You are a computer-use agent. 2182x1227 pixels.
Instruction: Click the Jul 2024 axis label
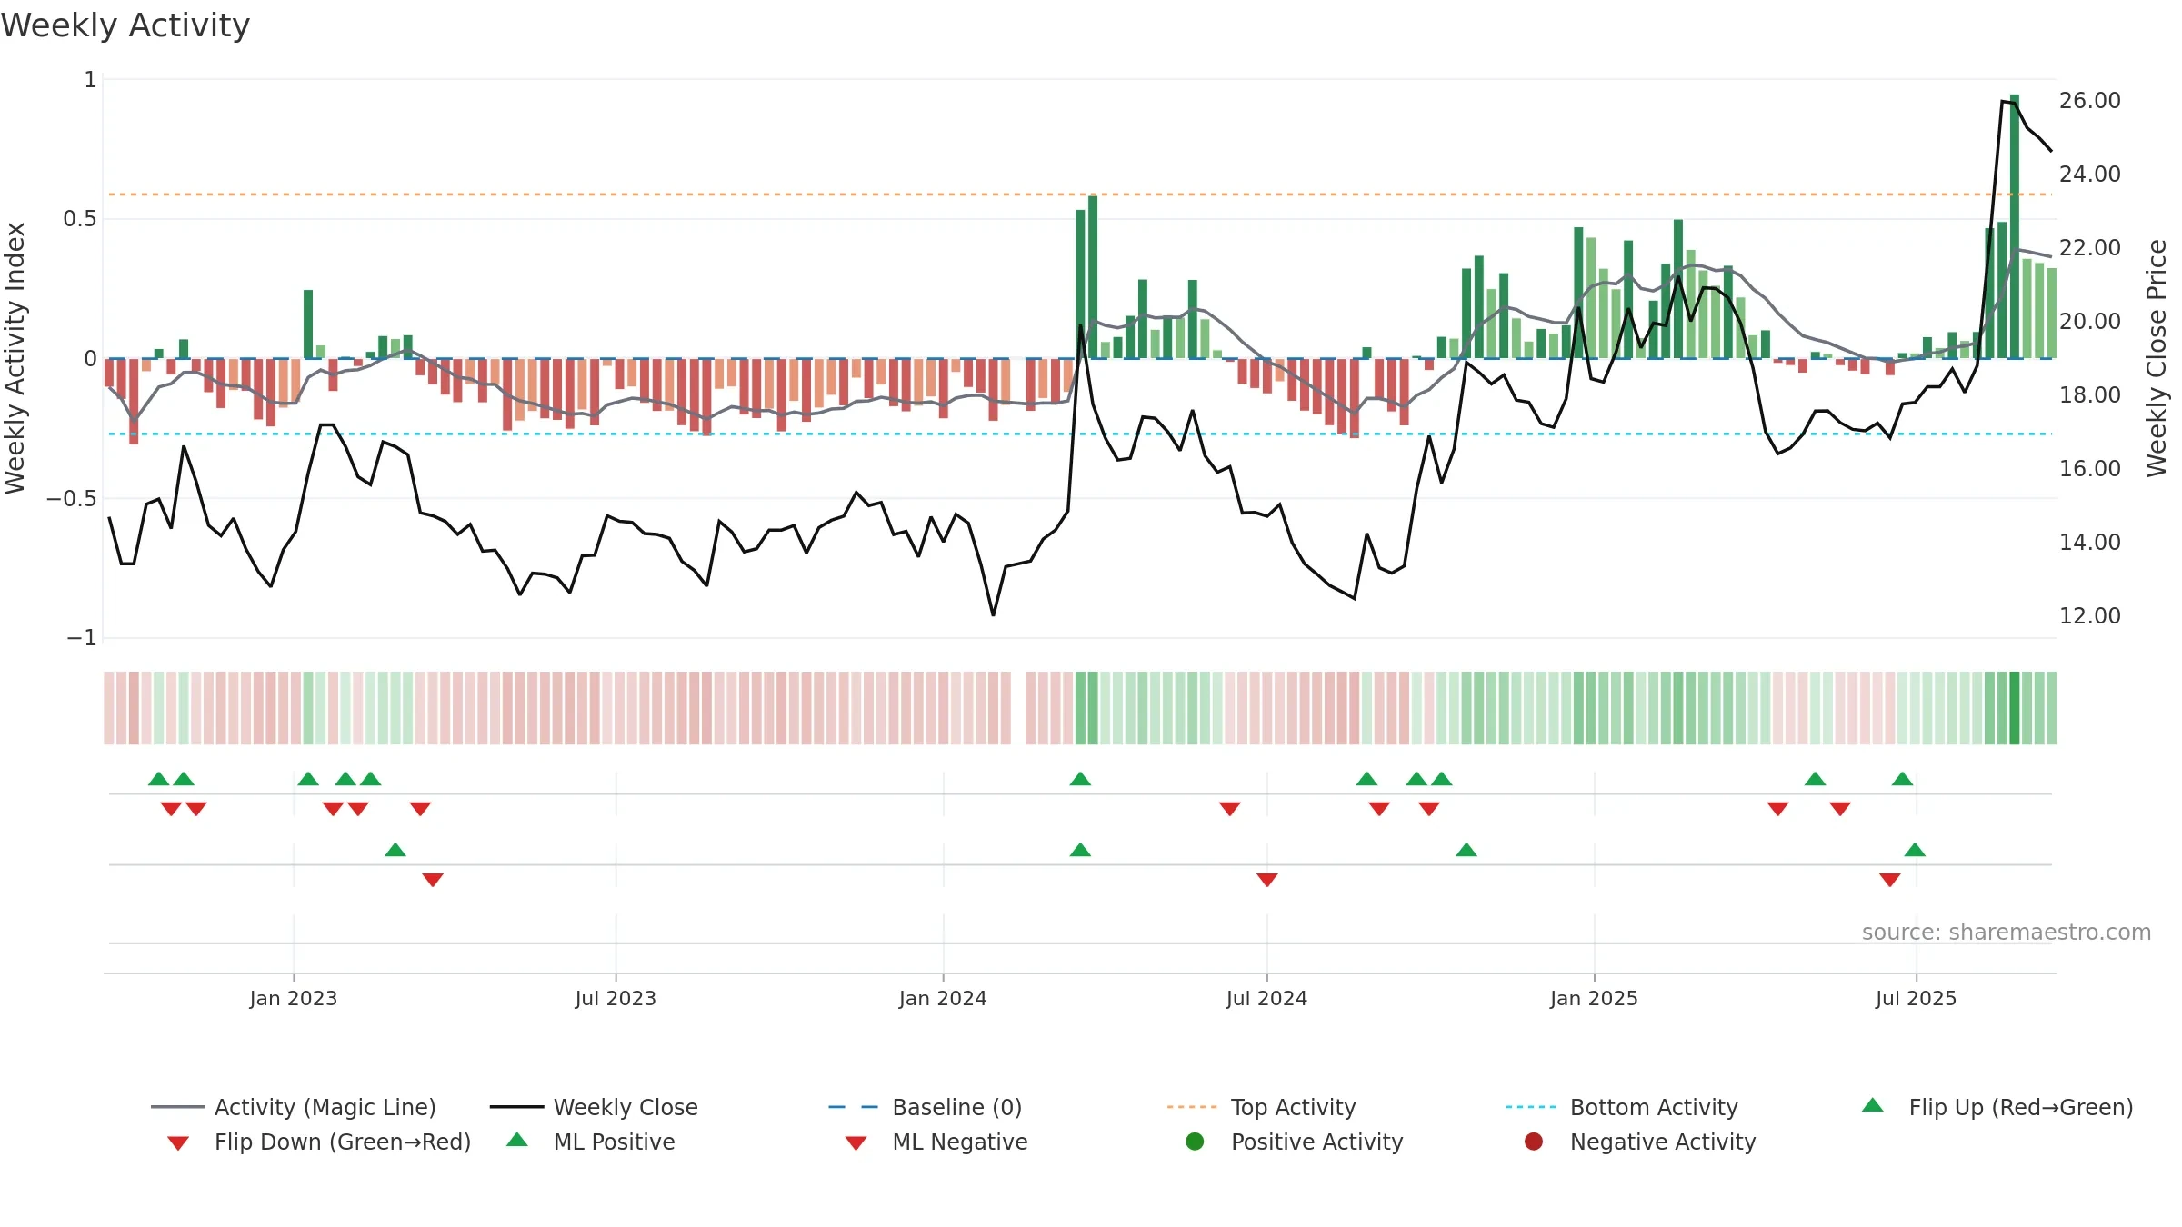[1266, 998]
